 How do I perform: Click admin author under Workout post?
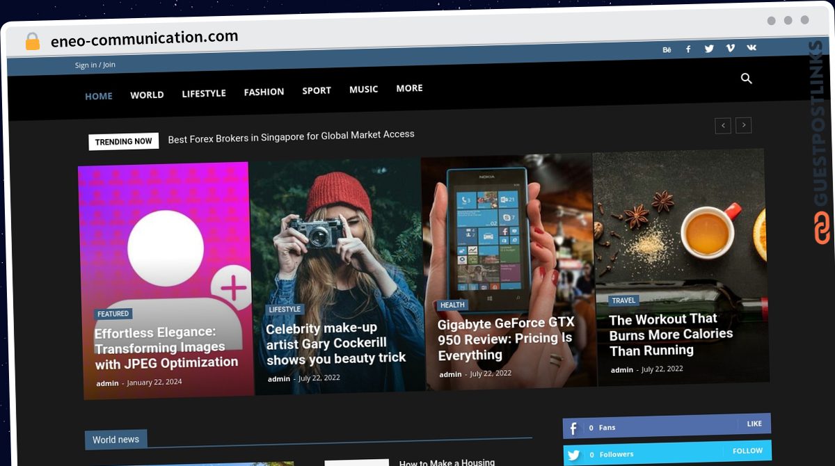tap(622, 370)
